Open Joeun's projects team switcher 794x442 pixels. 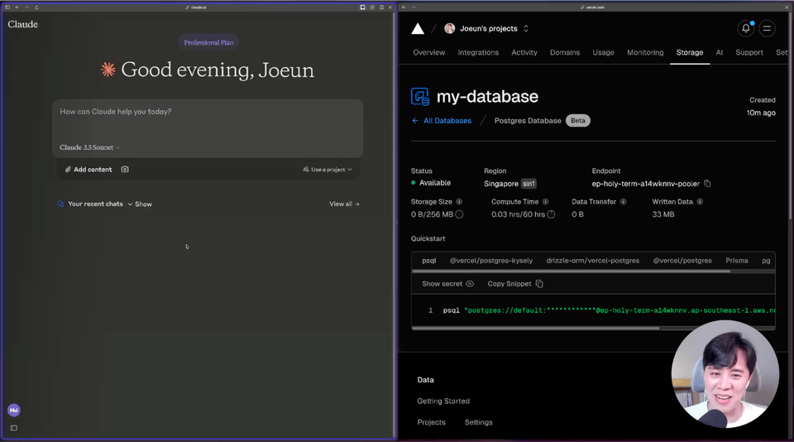(x=526, y=28)
